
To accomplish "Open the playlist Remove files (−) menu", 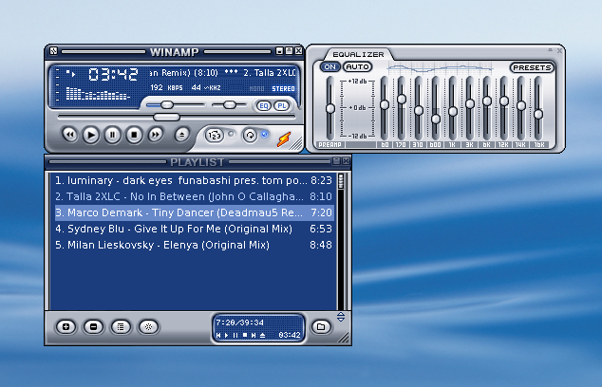I will pyautogui.click(x=93, y=327).
